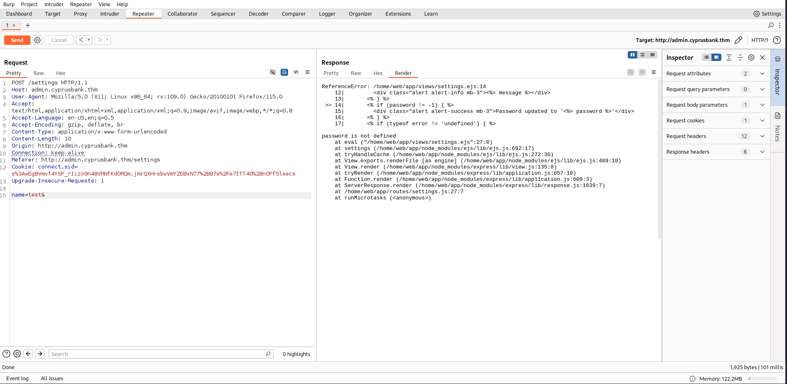Select side-by-side layout view
This screenshot has height=384, width=787.
coord(632,55)
